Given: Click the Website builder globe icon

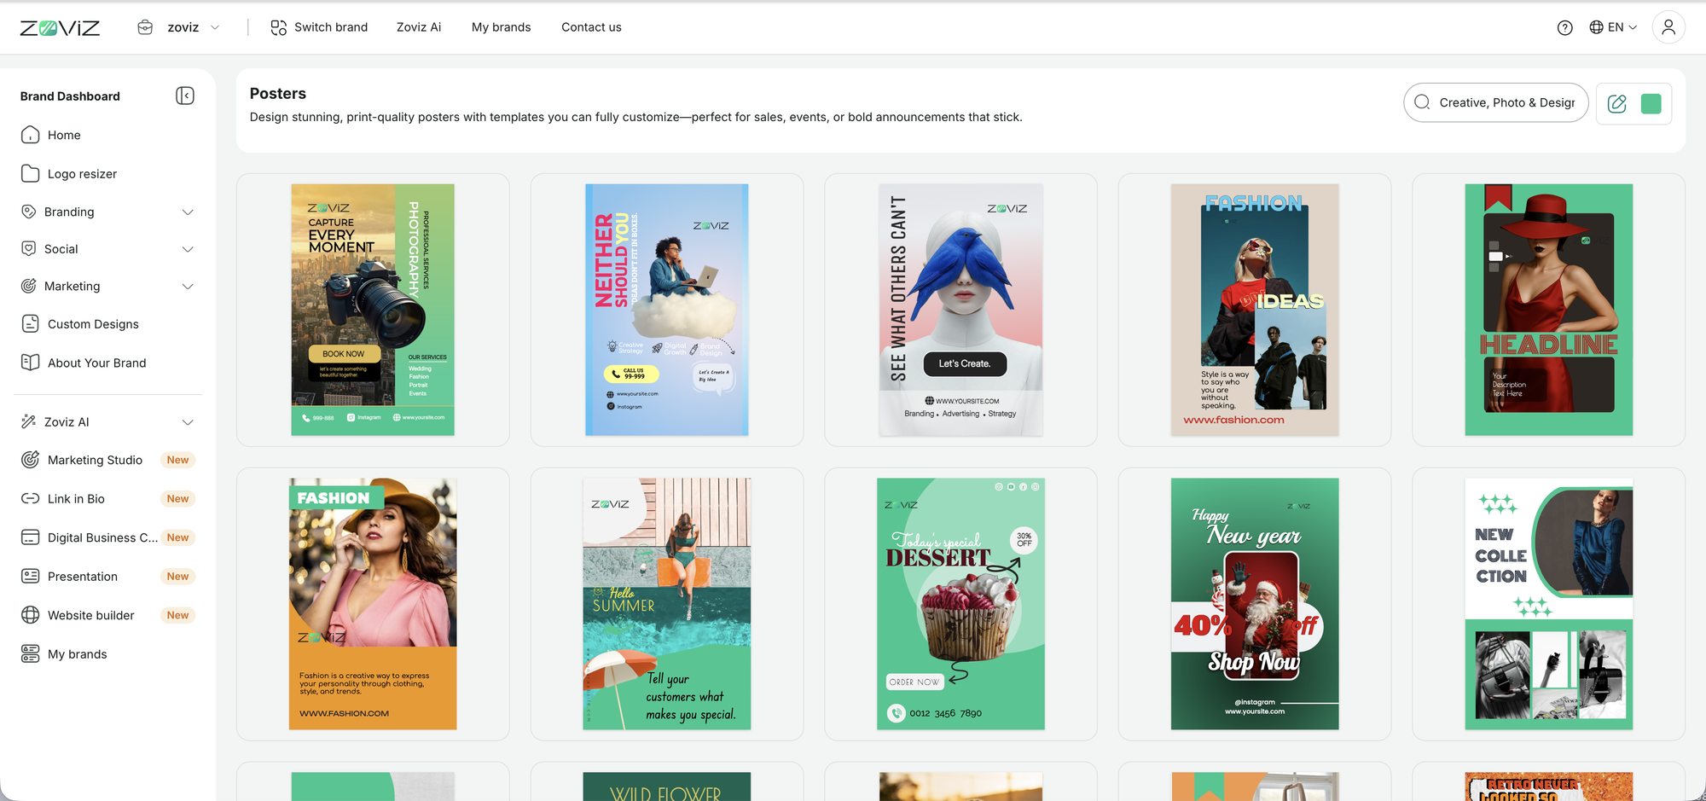Looking at the screenshot, I should [x=30, y=615].
